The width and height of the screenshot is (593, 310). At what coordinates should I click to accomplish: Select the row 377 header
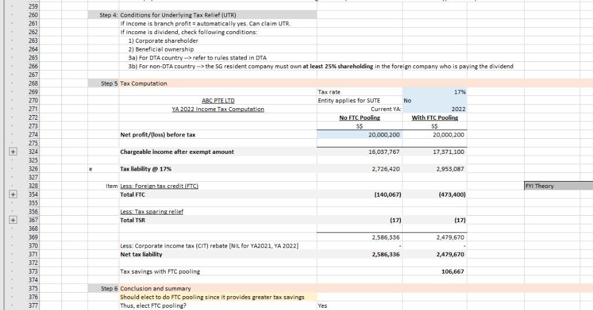coord(34,305)
